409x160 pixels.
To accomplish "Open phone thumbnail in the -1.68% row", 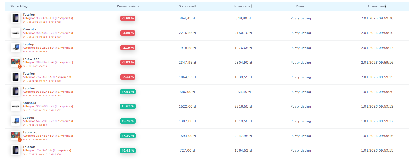I will coord(15,18).
